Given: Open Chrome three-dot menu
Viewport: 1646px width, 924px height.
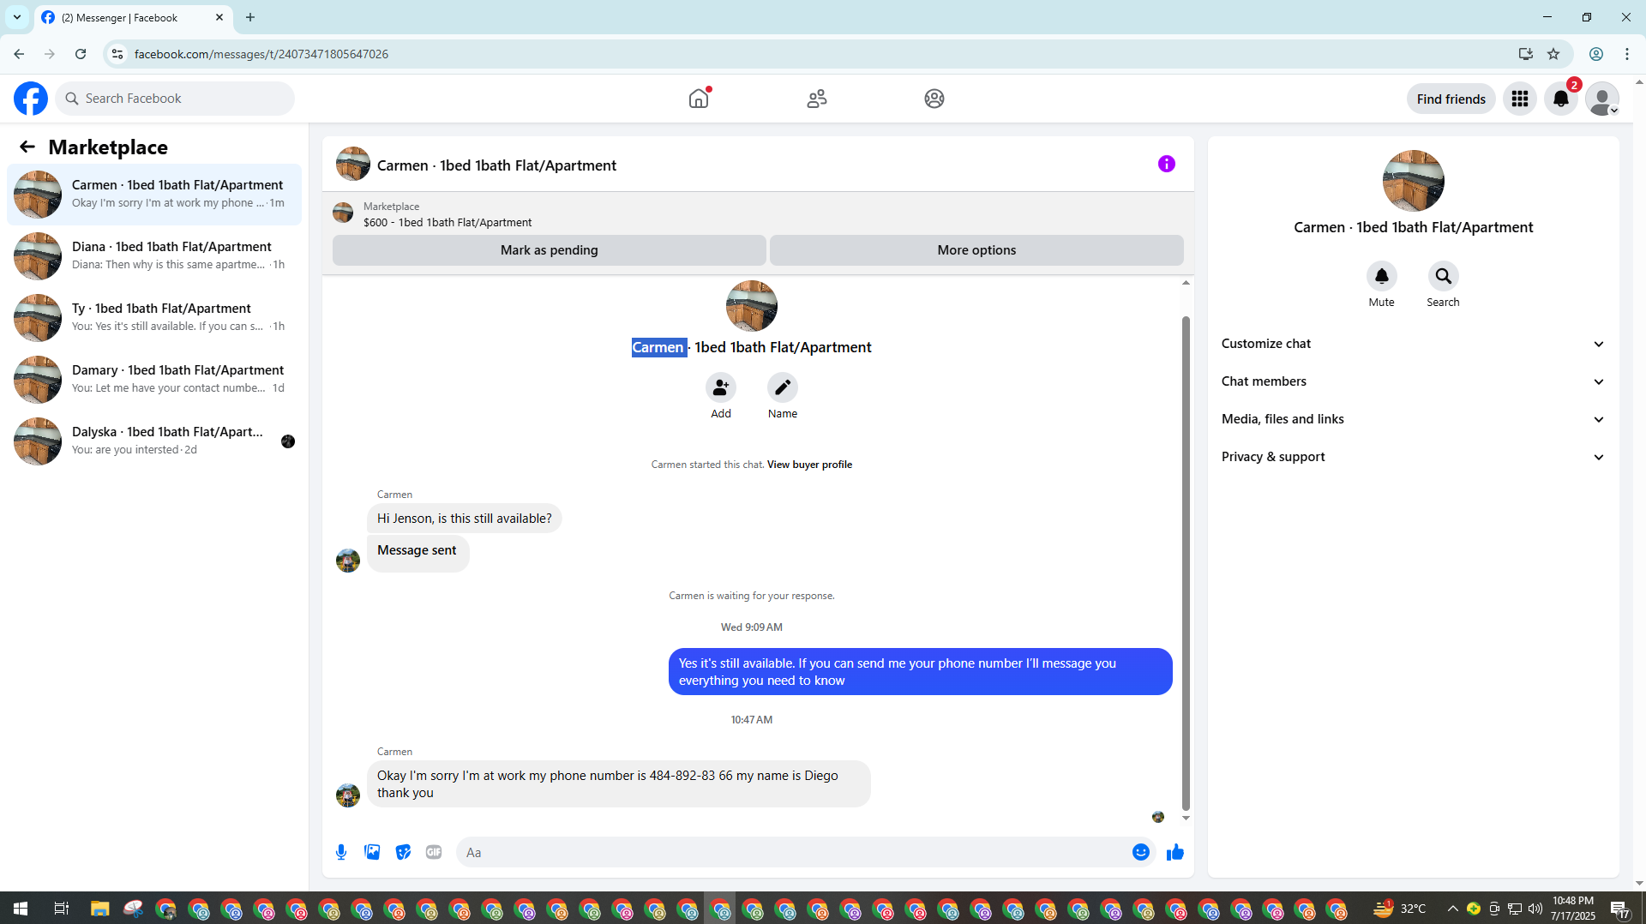Looking at the screenshot, I should click(x=1627, y=54).
